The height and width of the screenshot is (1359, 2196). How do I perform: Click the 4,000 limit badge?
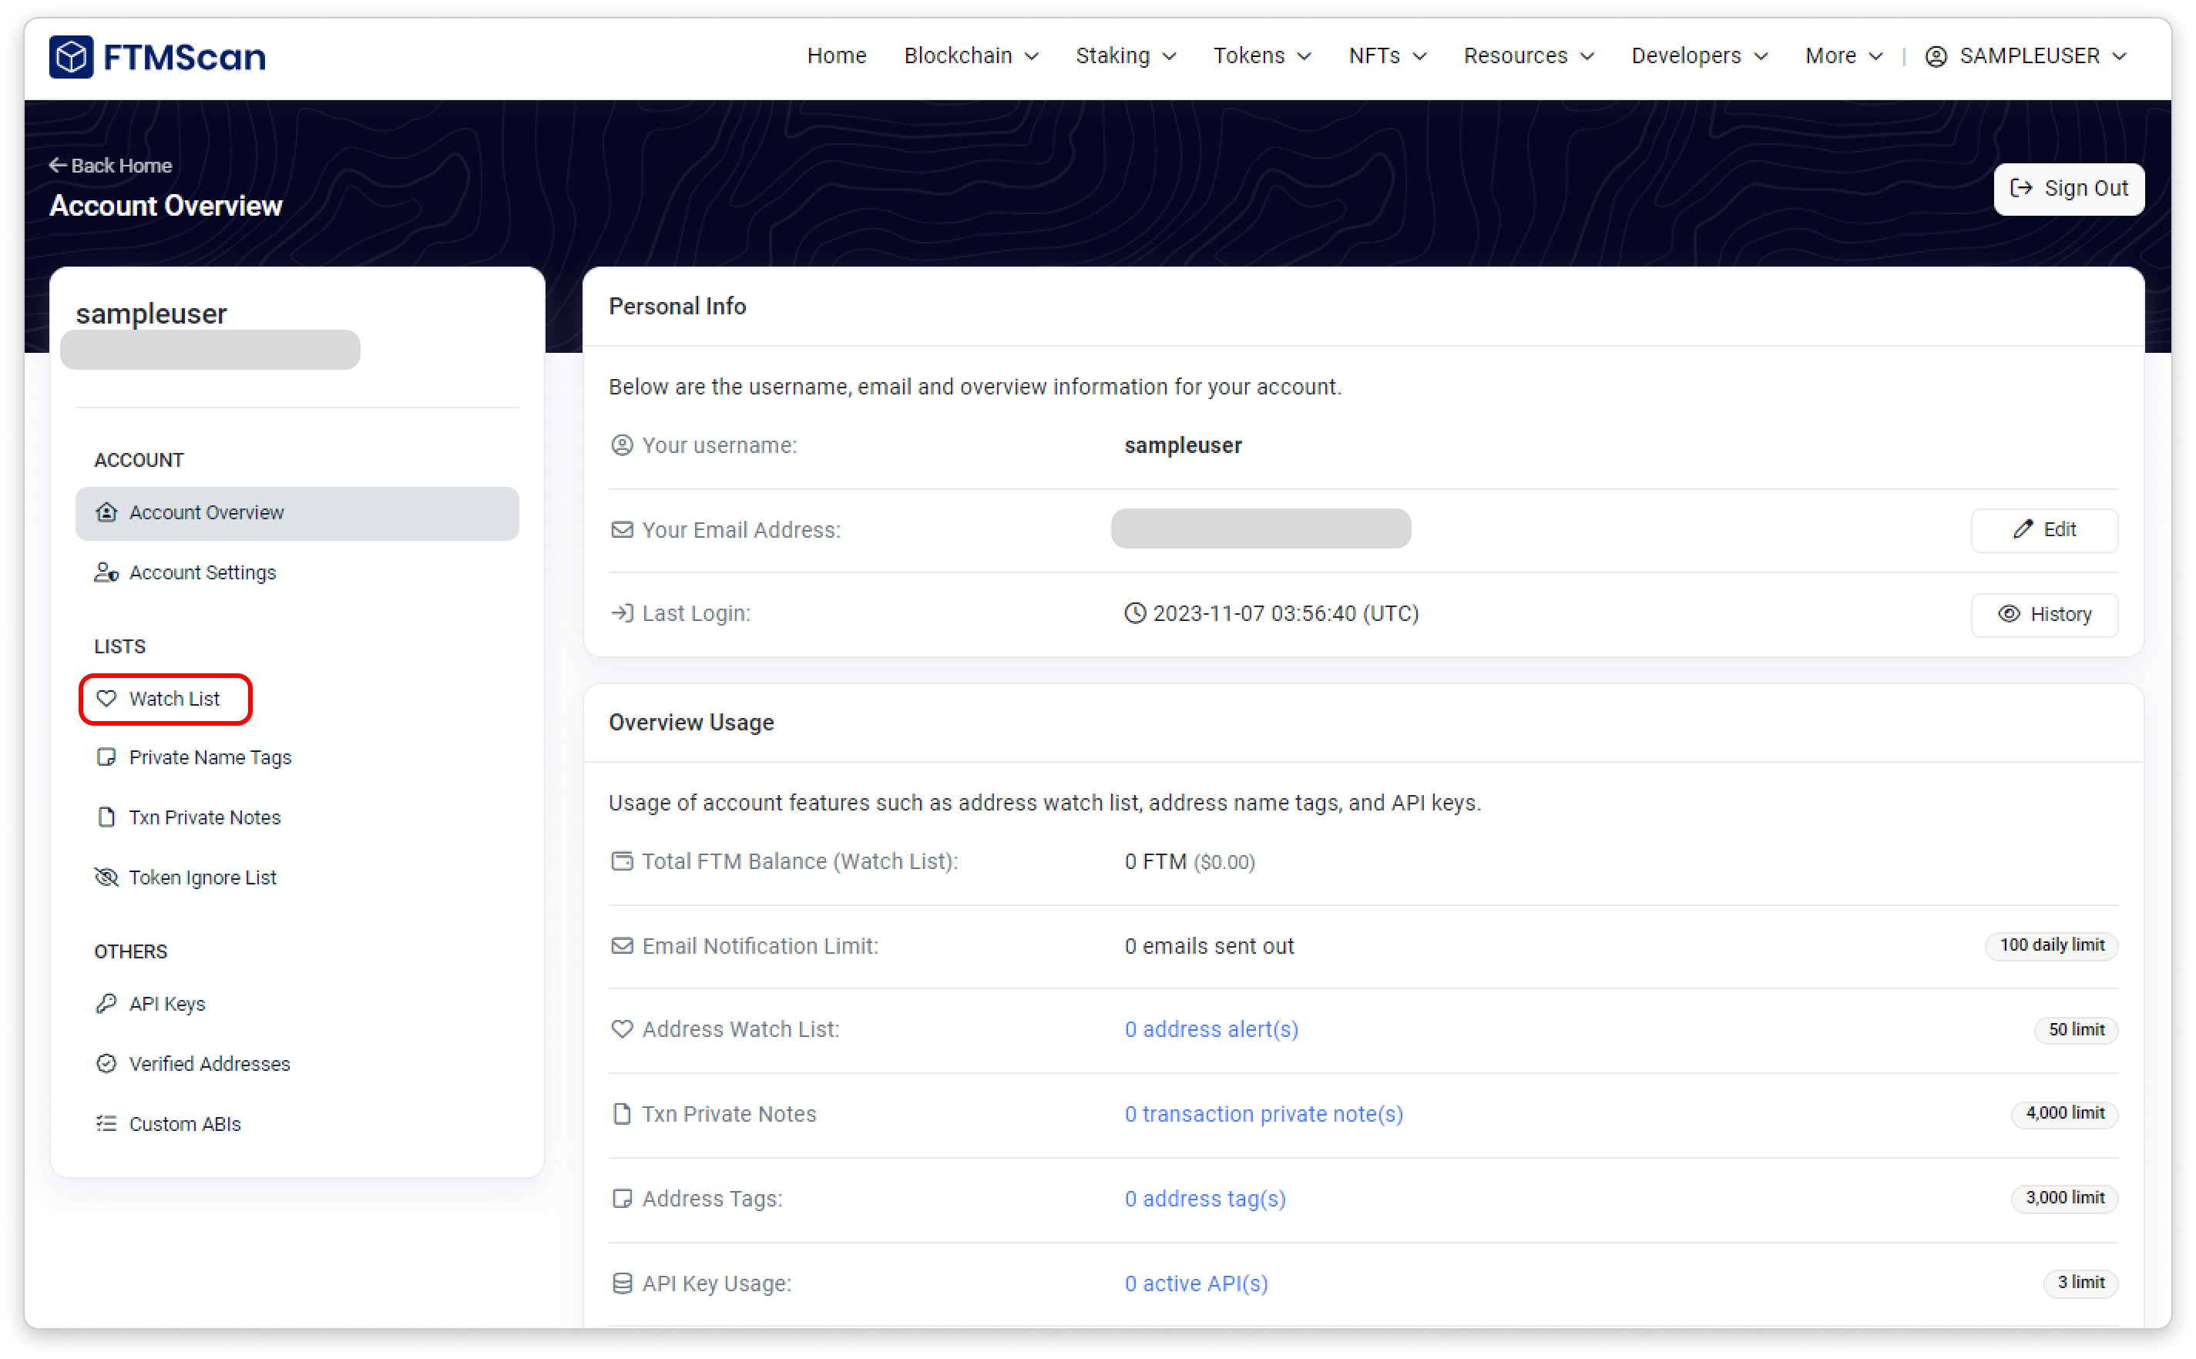point(2064,1114)
